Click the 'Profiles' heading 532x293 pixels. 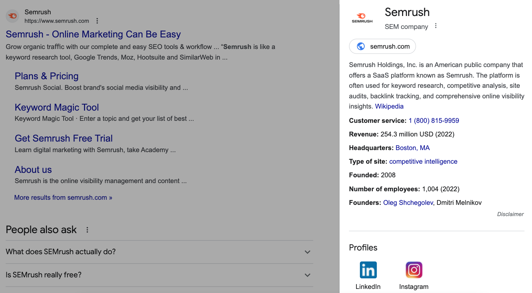point(363,248)
